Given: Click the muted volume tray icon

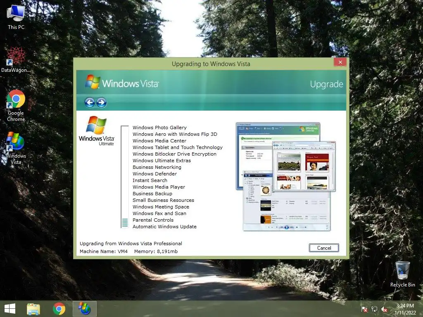Looking at the screenshot, I should 384,309.
